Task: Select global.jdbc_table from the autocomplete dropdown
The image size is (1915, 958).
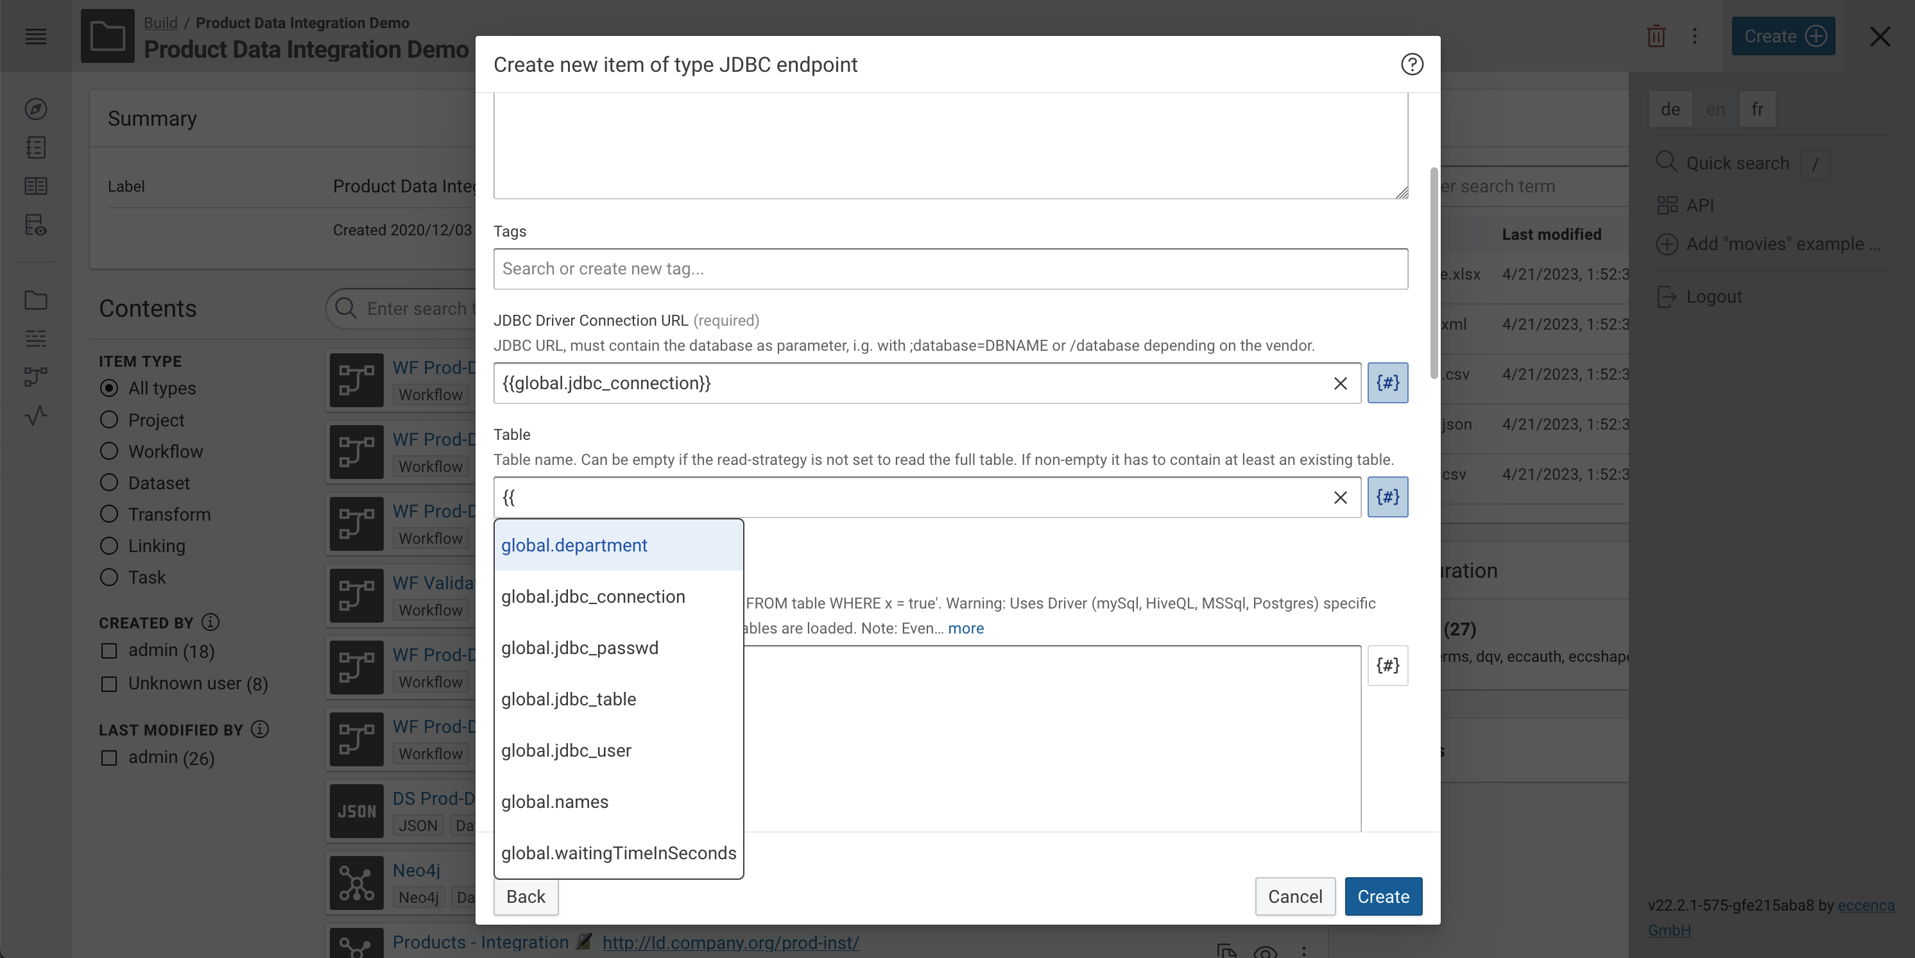Action: 569,699
